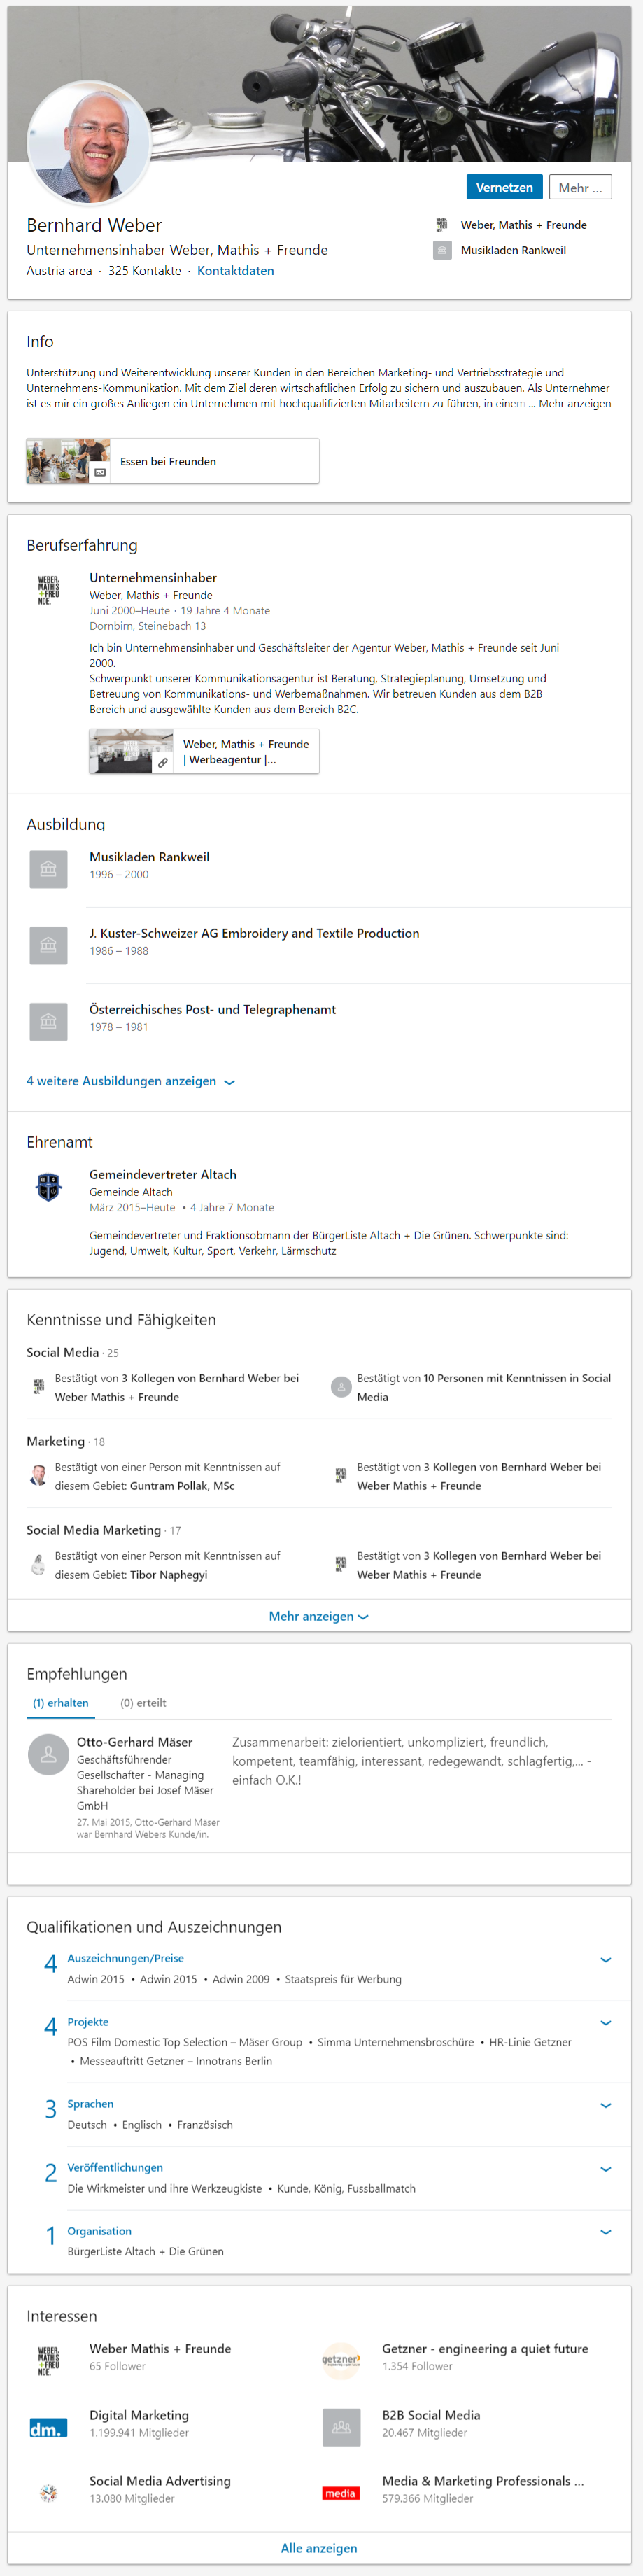Viewport: 643px width, 2576px height.
Task: Expand skills with Mehr anzeigen
Action: (x=319, y=1616)
